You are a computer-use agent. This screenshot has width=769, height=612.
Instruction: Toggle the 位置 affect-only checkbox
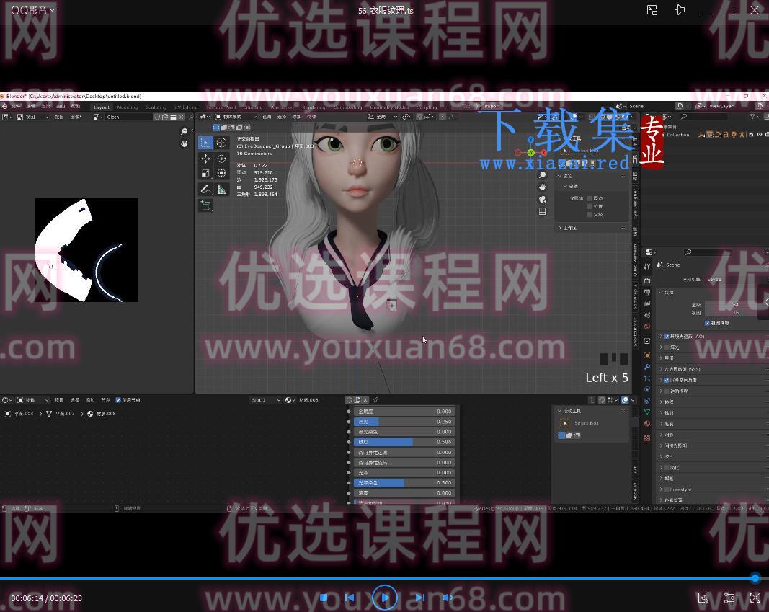coord(590,206)
